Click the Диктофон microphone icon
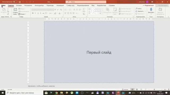Image resolution: width=170 pixels, height=95 pixels. pyautogui.click(x=151, y=9)
